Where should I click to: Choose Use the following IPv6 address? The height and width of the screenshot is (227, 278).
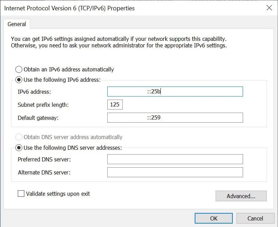pos(19,80)
